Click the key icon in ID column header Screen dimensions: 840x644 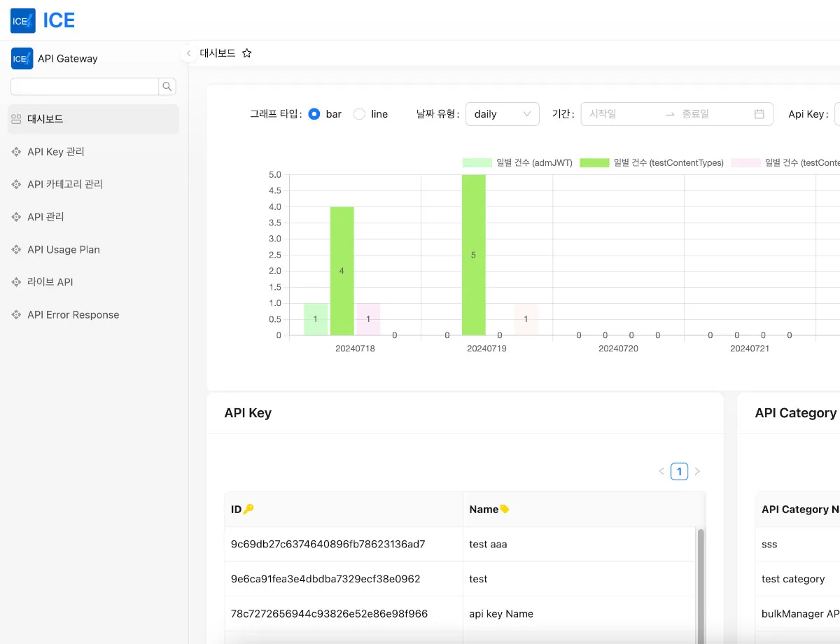click(248, 510)
